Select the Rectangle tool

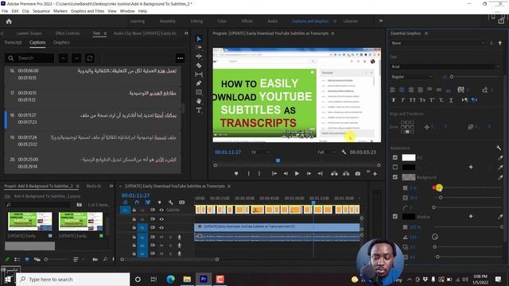(x=199, y=92)
